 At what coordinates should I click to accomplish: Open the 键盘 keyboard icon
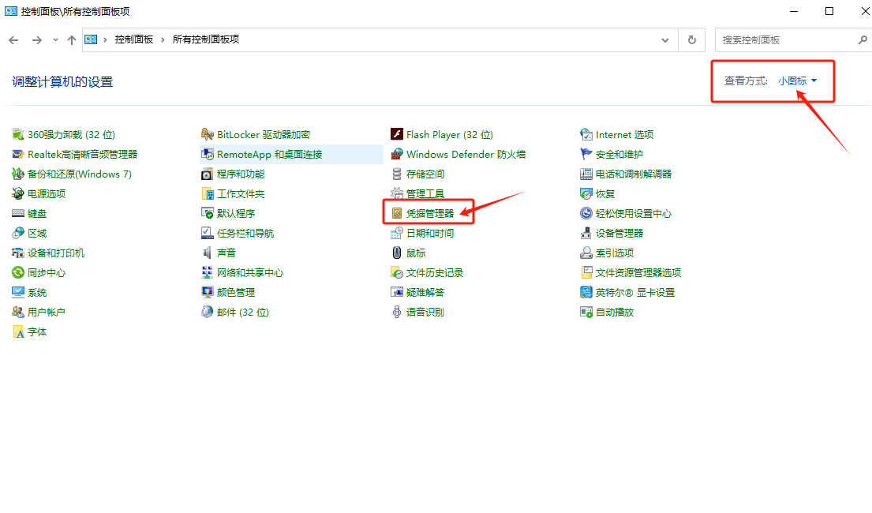click(18, 214)
